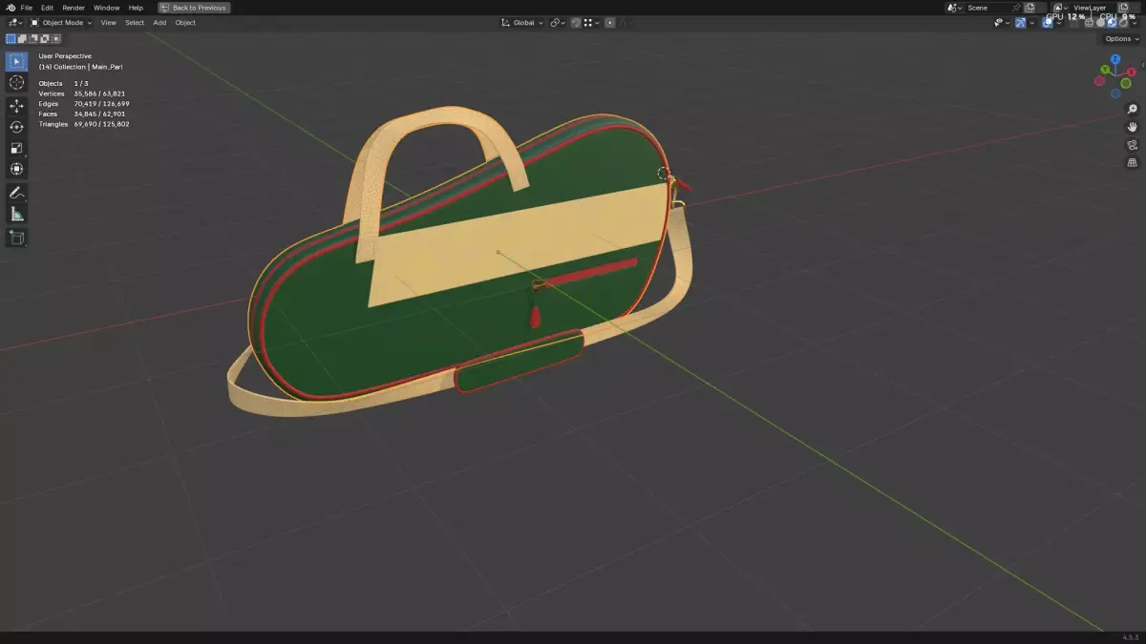
Task: Click the Zoom view magnifier icon
Action: tap(1133, 110)
